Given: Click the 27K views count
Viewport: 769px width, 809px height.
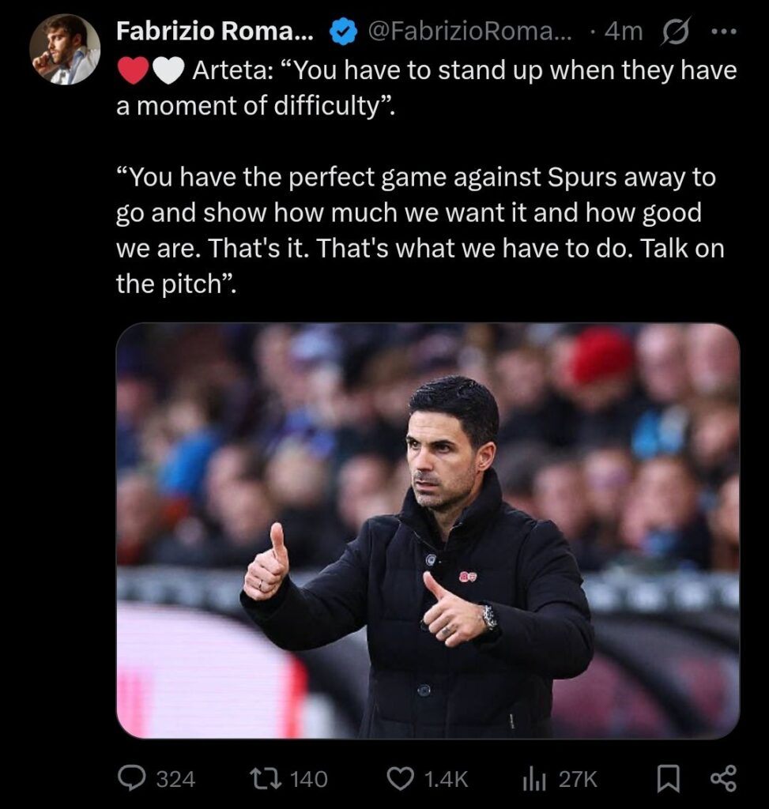Looking at the screenshot, I should pos(578,780).
